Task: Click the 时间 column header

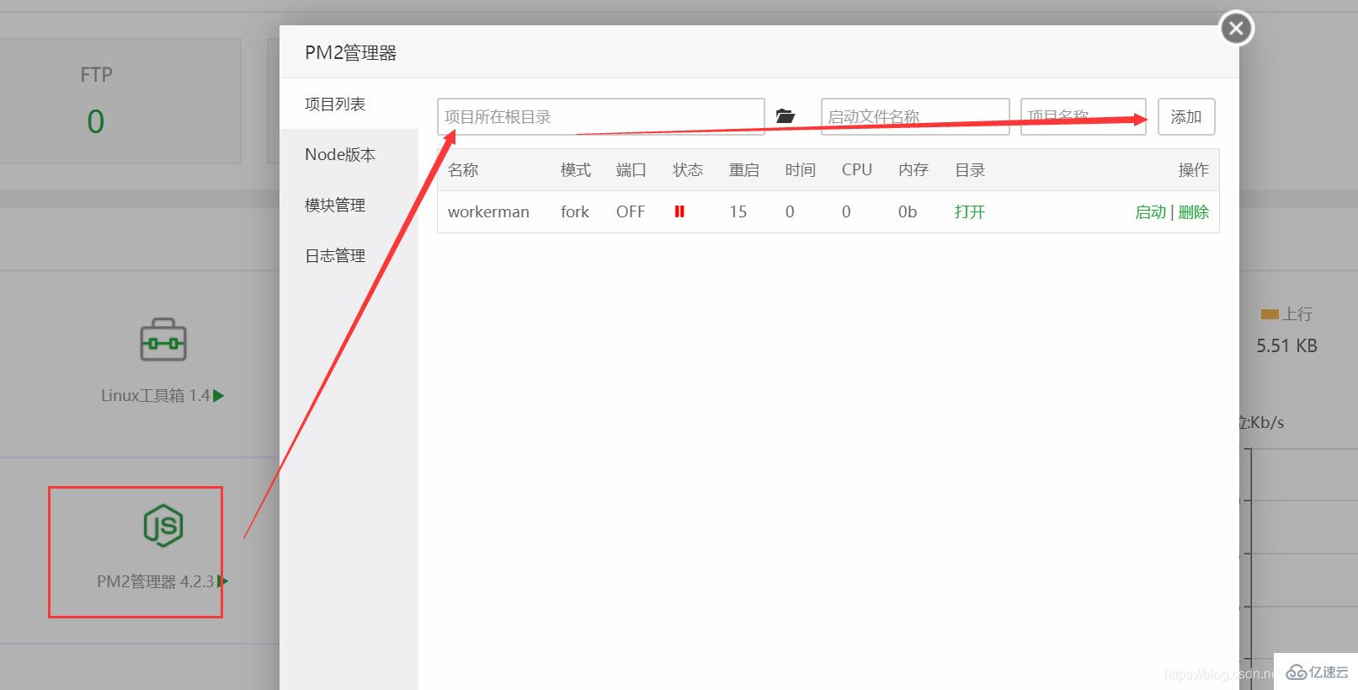Action: pyautogui.click(x=801, y=170)
